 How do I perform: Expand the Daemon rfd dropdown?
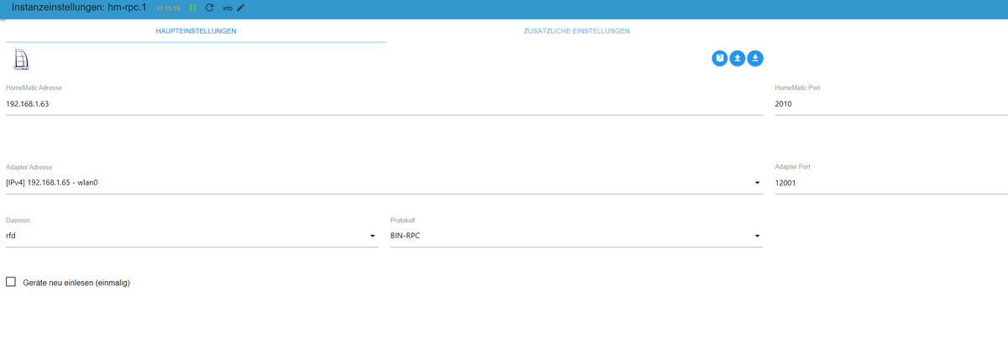tap(192, 236)
